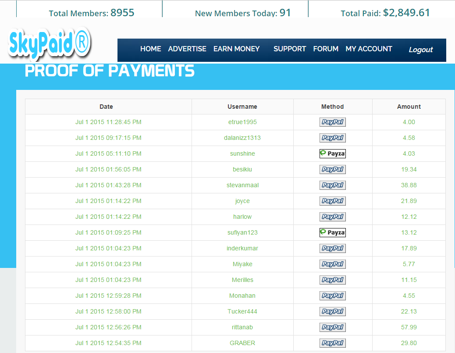Click the Username column header

(242, 107)
